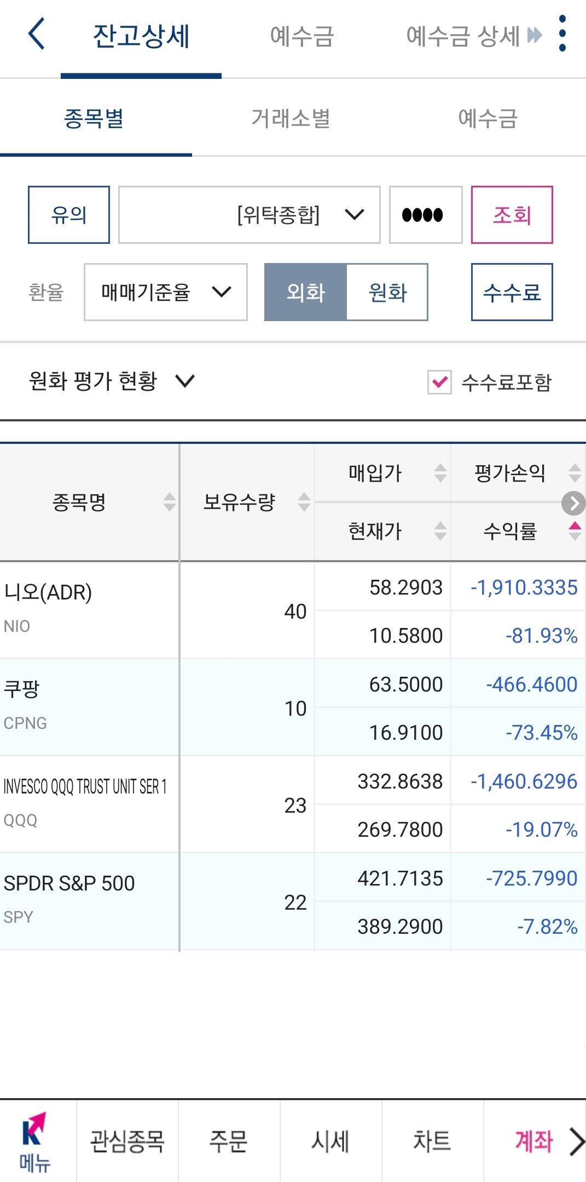
Task: Tap the right chevron after 계좌
Action: pyautogui.click(x=576, y=1141)
